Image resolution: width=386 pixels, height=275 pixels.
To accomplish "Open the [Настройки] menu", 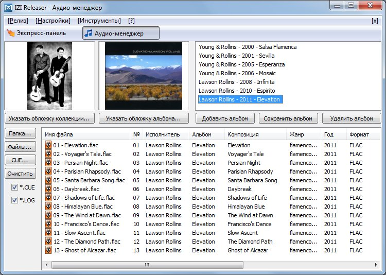I will click(x=53, y=21).
